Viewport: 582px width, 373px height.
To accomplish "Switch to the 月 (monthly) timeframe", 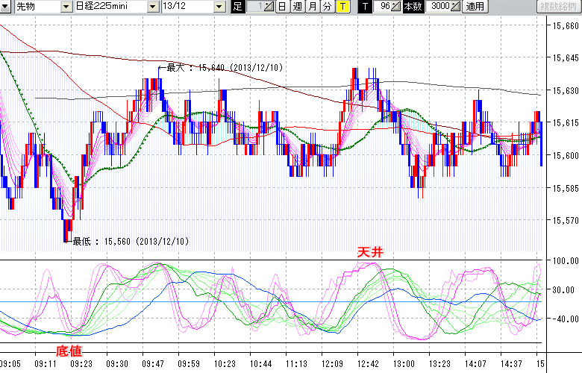I will click(312, 7).
